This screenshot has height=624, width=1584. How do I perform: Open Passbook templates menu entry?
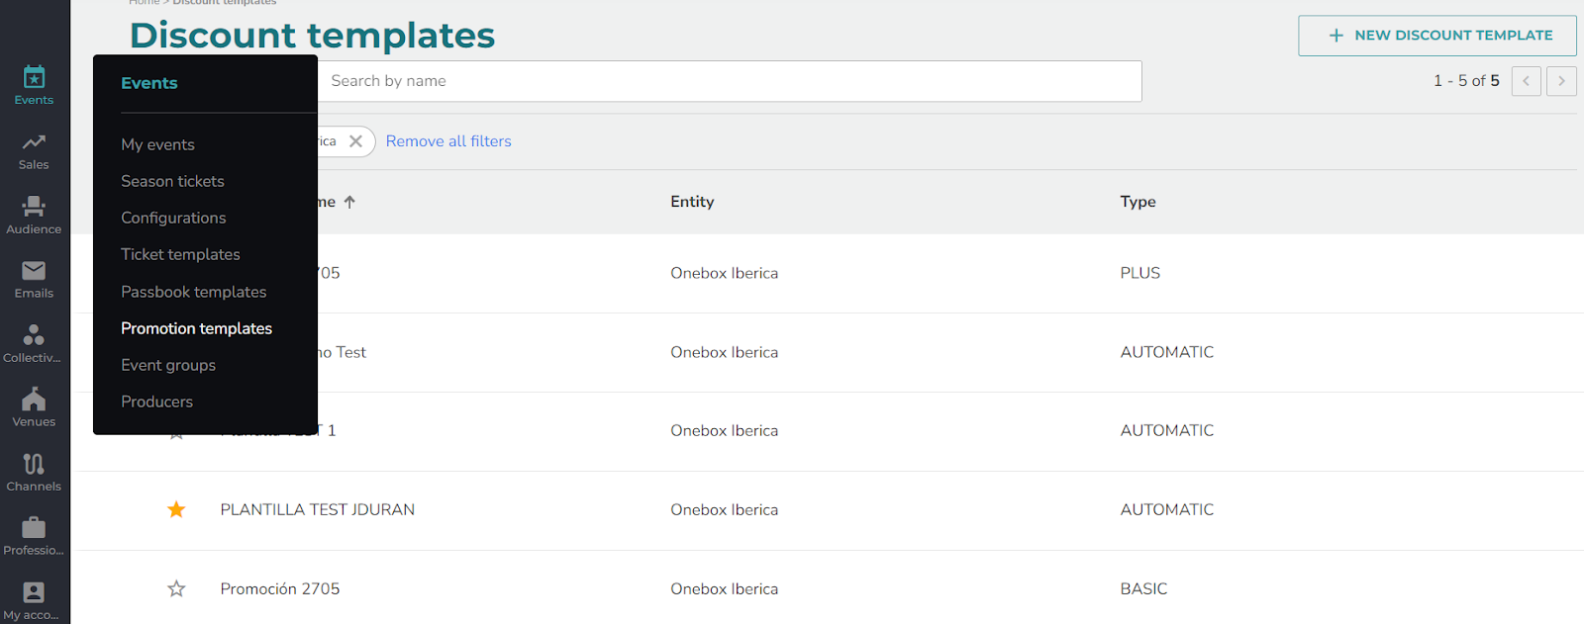193,292
